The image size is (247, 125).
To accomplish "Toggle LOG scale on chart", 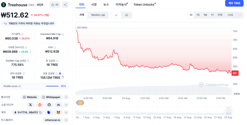I will click(230, 15).
